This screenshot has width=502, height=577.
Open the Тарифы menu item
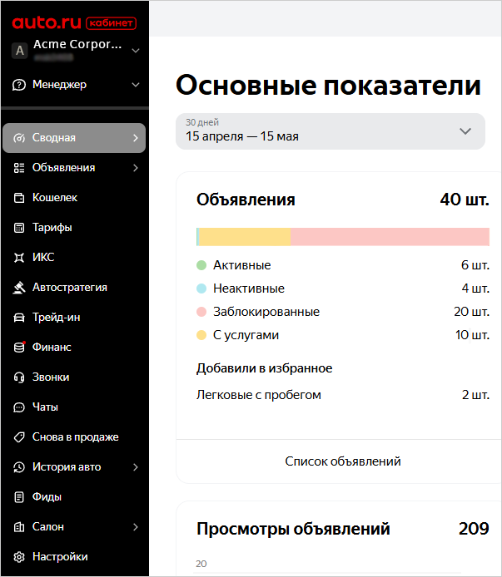[x=74, y=228]
